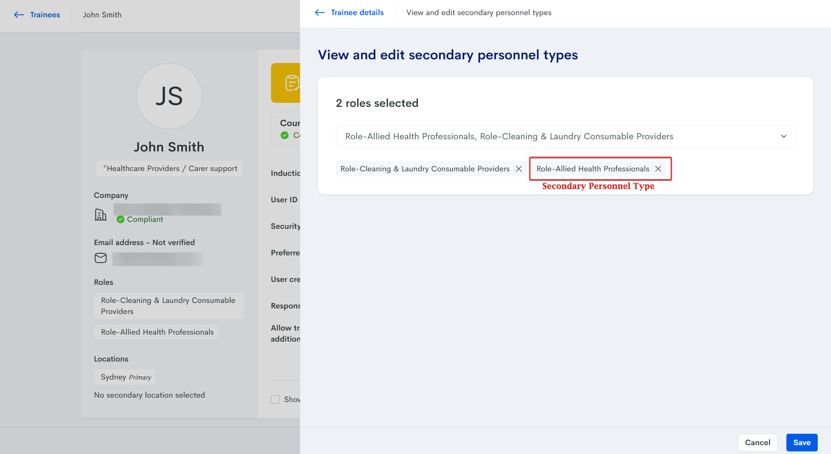Screen dimensions: 831x454
Task: Click the back arrow beside Trainees
Action: point(19,15)
